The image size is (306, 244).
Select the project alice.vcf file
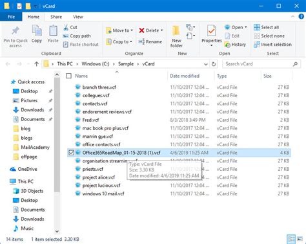[x=179, y=177]
